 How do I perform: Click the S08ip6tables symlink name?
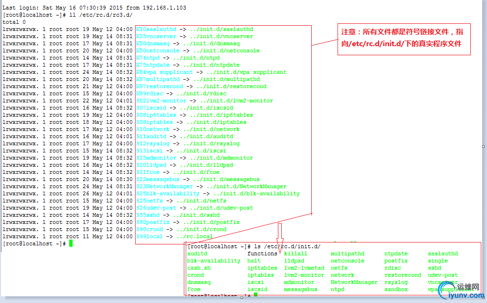[x=156, y=115]
